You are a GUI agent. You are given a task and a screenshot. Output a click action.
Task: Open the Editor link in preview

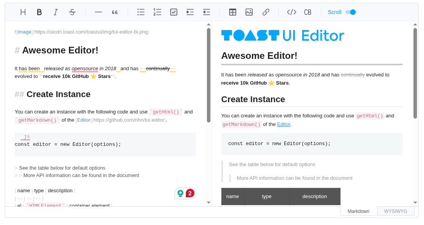283,124
